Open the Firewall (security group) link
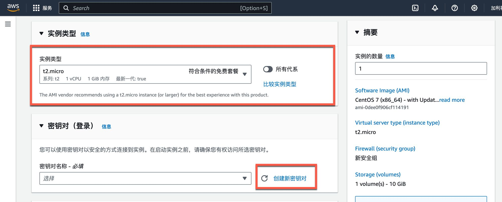502x202 pixels. tap(385, 149)
